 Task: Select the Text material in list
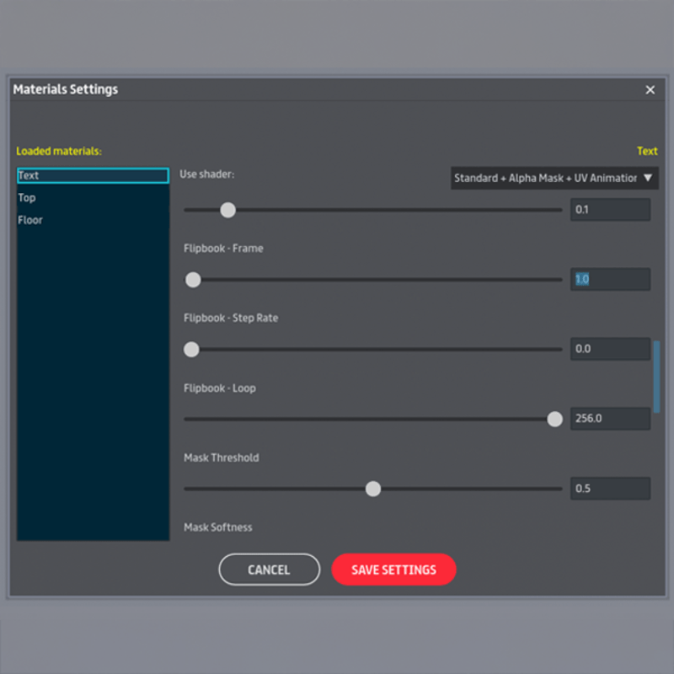point(93,176)
